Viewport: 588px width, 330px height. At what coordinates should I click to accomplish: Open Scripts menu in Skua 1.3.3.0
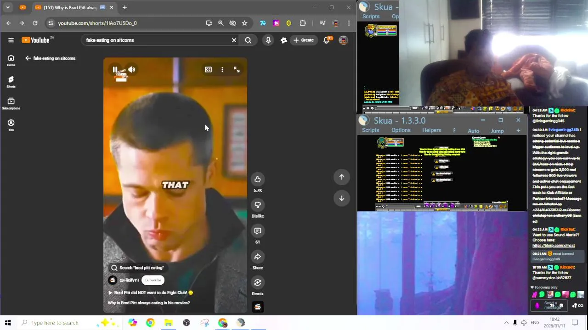tap(370, 130)
